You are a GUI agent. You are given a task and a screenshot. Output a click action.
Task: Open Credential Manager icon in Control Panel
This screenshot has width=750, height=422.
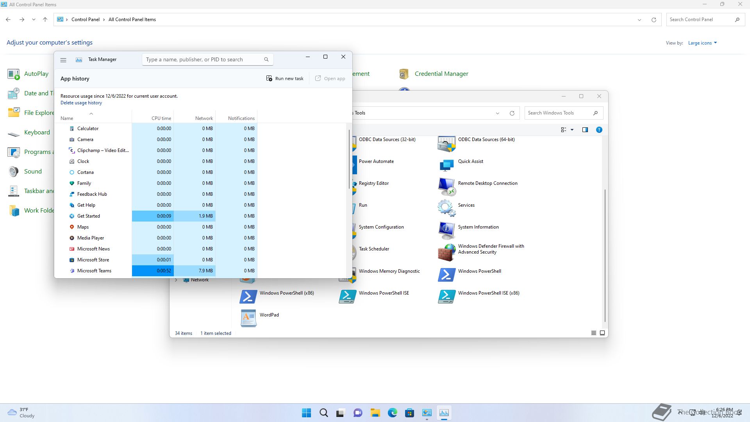pos(404,74)
